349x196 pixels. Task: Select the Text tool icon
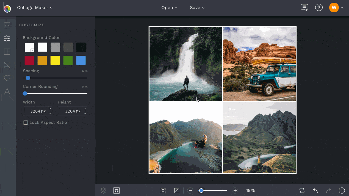pyautogui.click(x=7, y=91)
